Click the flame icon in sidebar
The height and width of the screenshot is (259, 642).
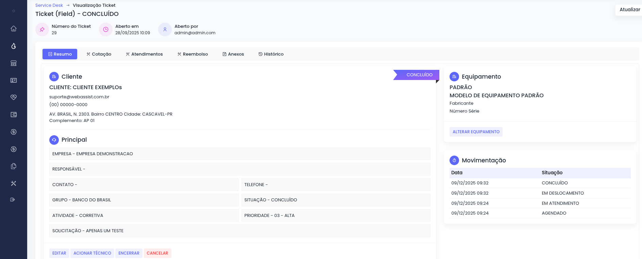coord(14,46)
